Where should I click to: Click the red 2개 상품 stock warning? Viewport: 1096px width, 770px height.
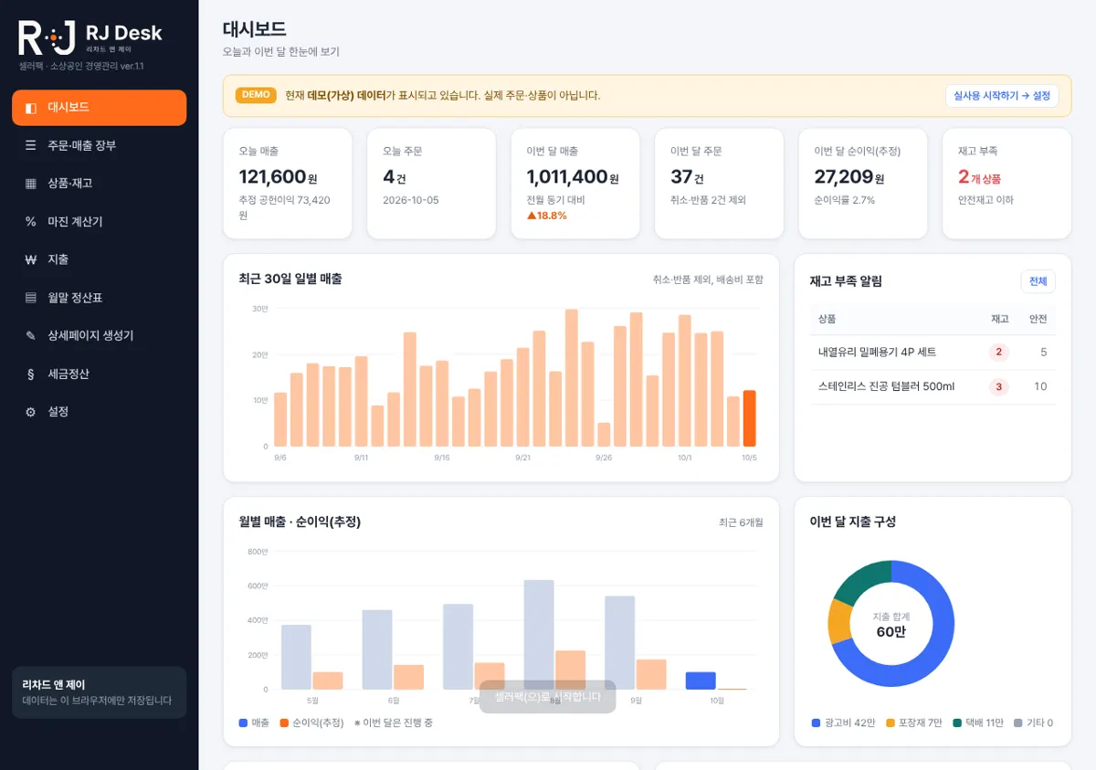(x=979, y=177)
